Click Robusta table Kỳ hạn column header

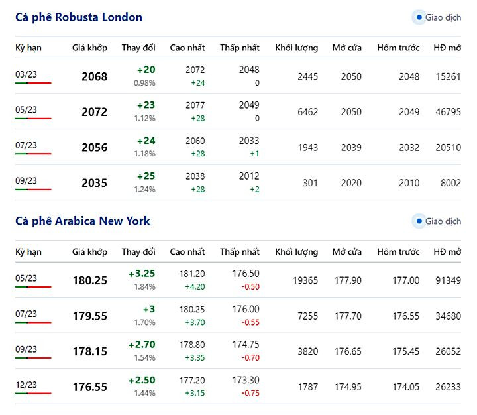pos(28,48)
